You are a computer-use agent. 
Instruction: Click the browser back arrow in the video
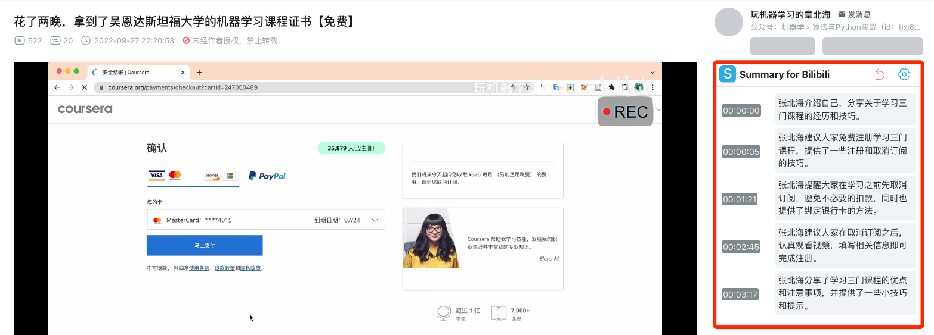(x=57, y=87)
